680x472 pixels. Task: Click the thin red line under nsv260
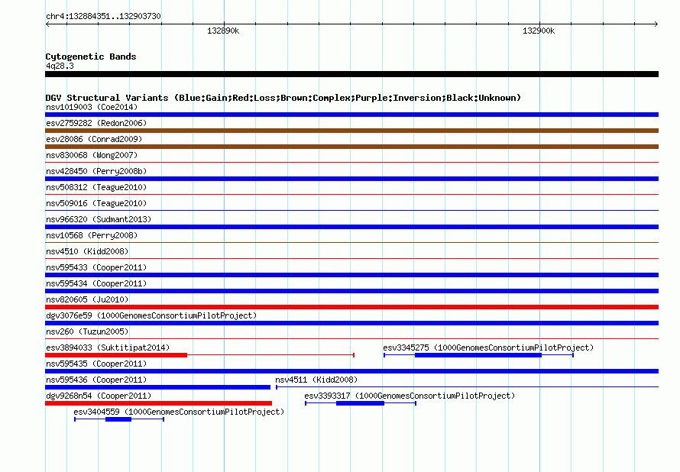(x=351, y=339)
